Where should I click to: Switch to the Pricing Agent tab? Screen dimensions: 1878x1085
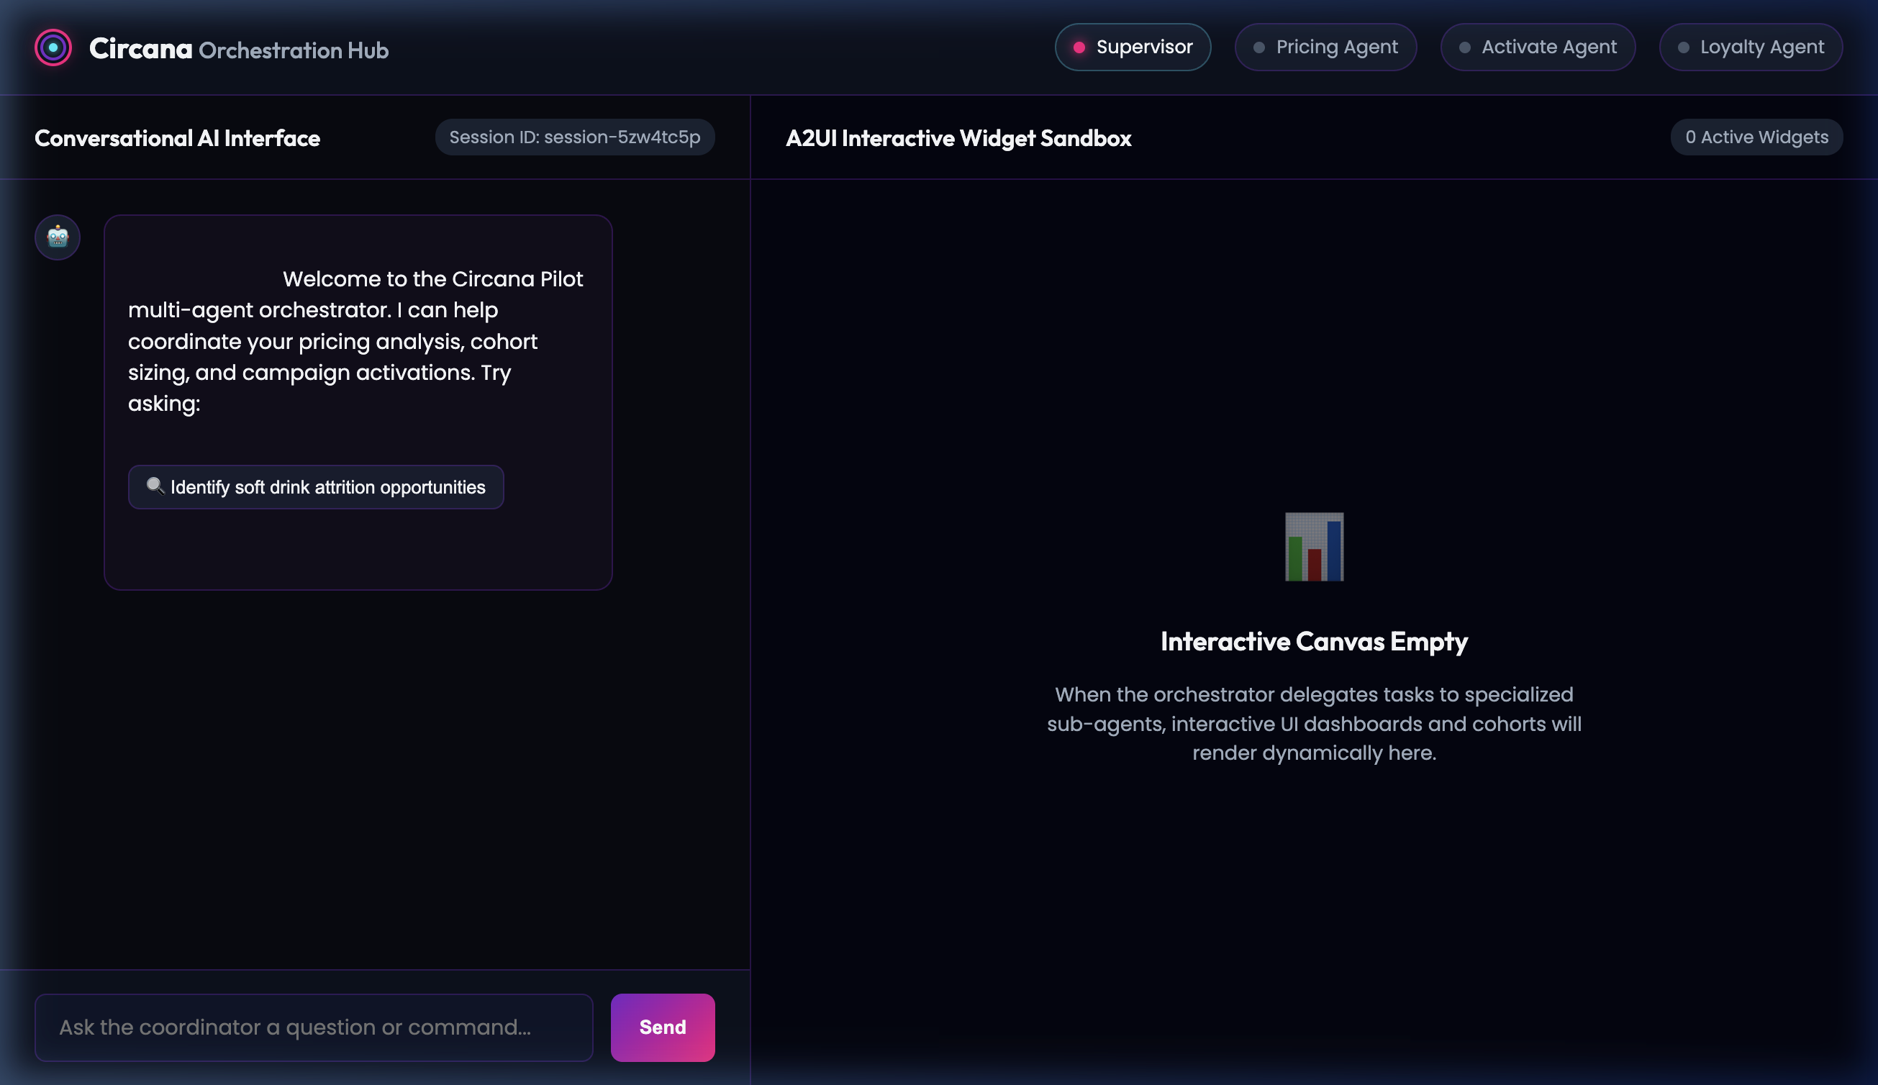pos(1325,47)
